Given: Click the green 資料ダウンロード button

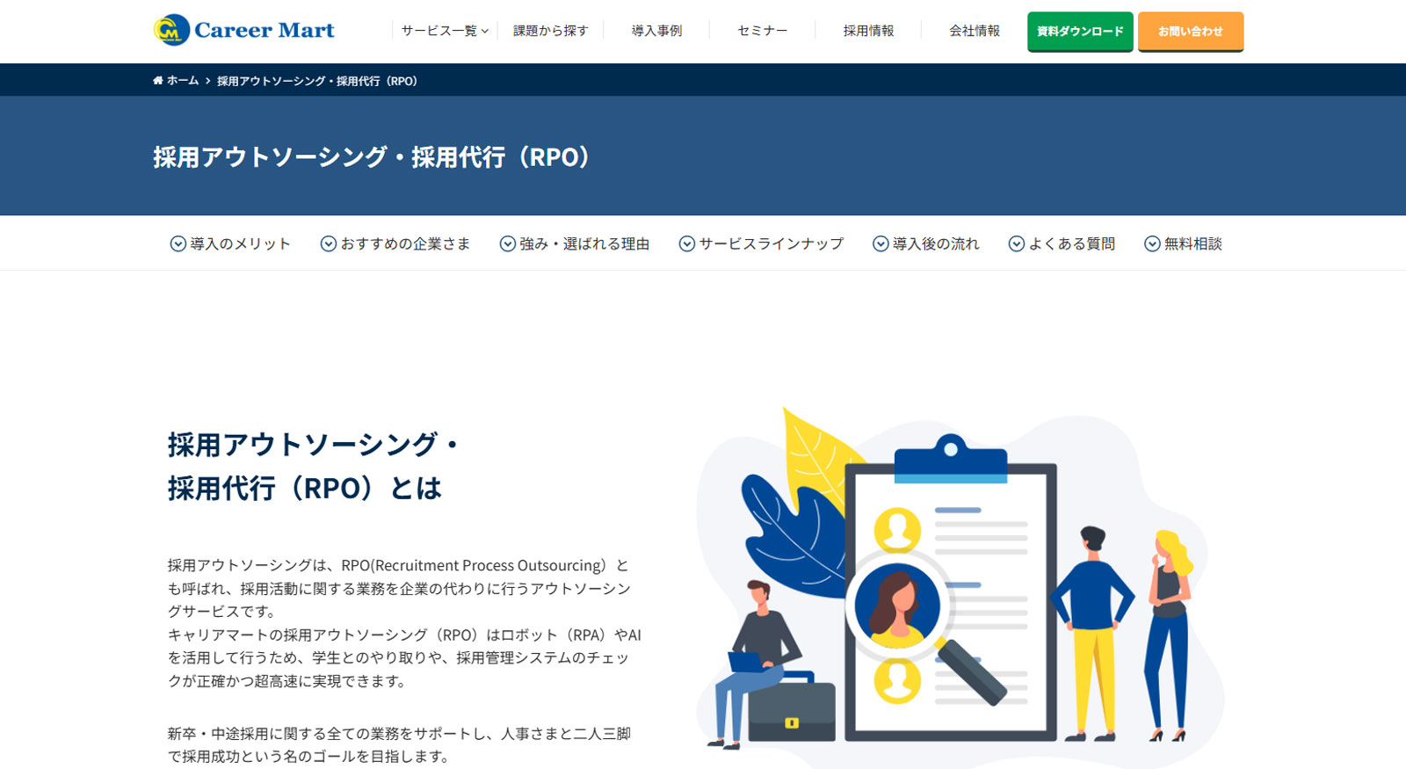Looking at the screenshot, I should coord(1080,32).
